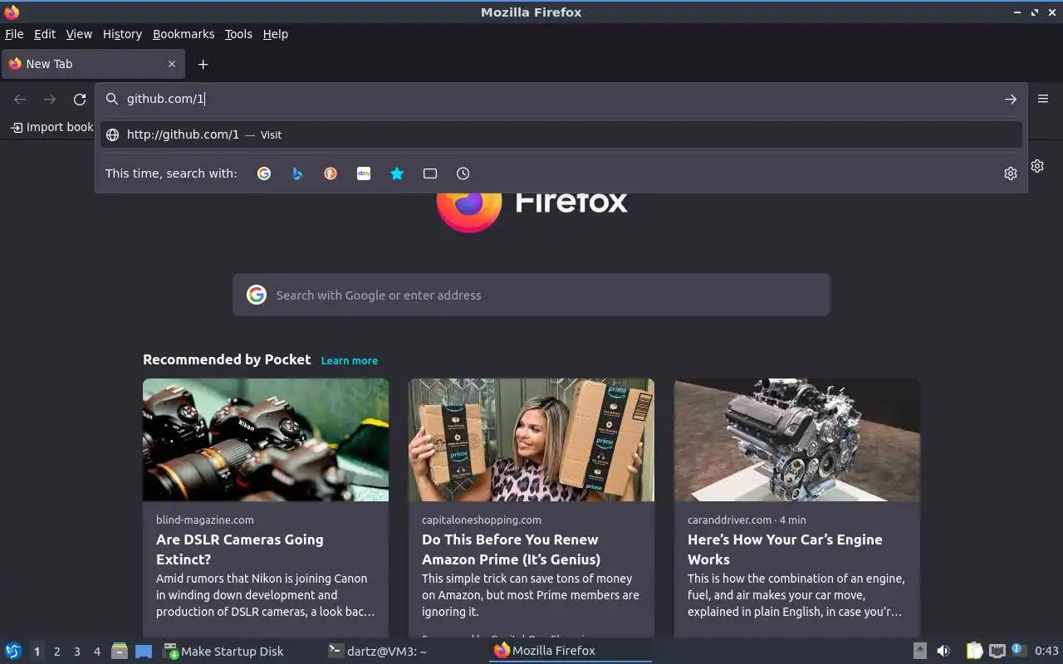Search this time with Google
Image resolution: width=1063 pixels, height=664 pixels.
pyautogui.click(x=264, y=173)
